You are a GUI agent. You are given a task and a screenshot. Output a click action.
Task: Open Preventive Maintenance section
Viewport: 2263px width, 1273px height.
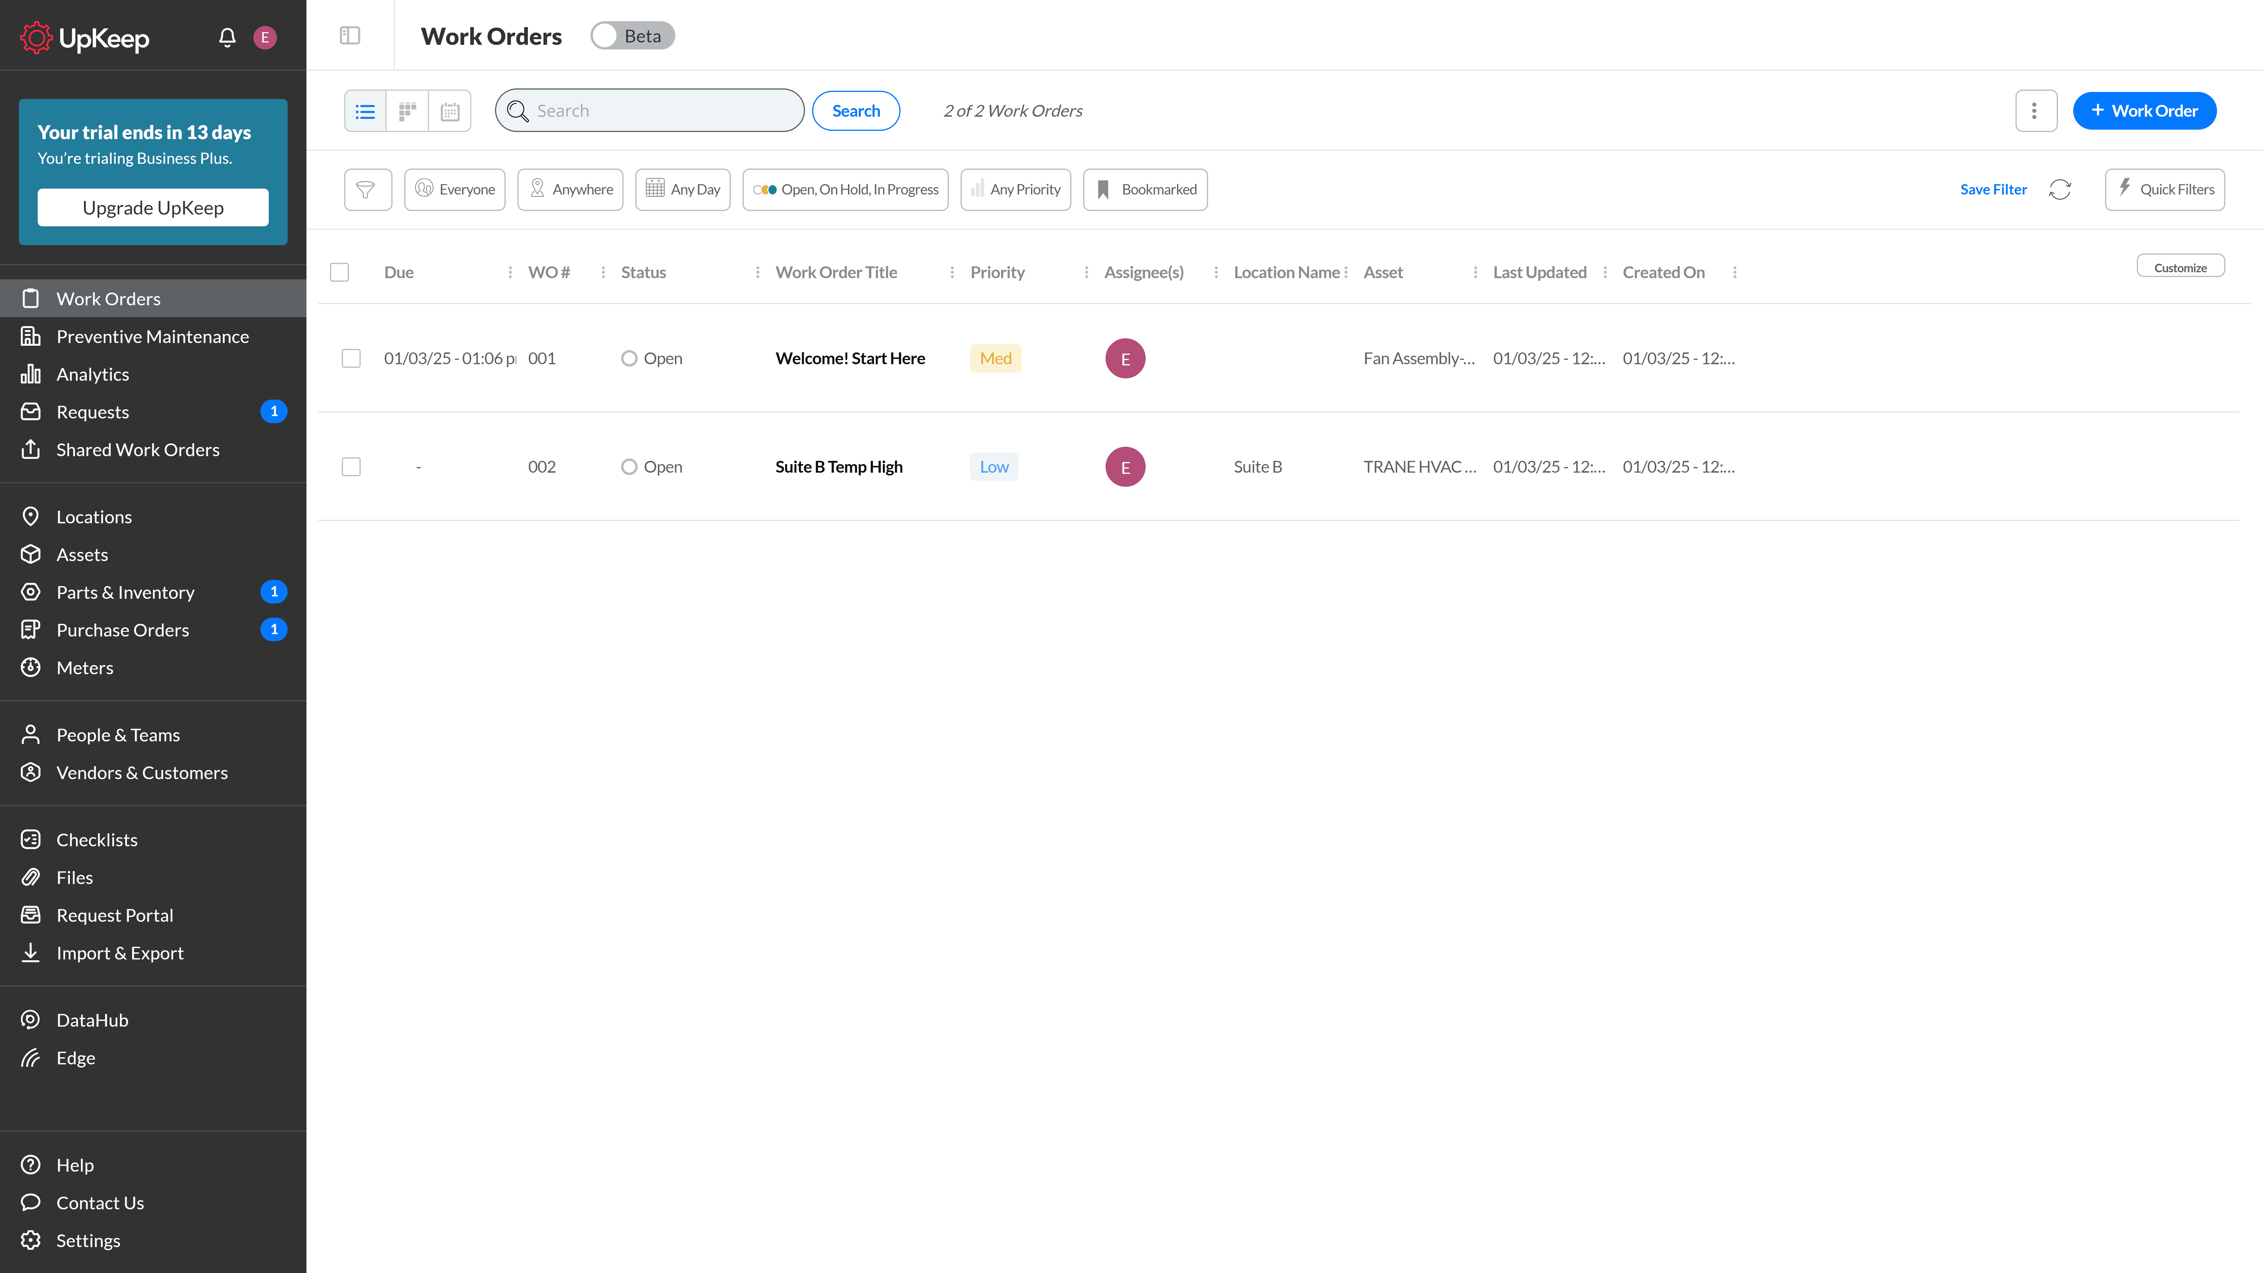pos(153,337)
